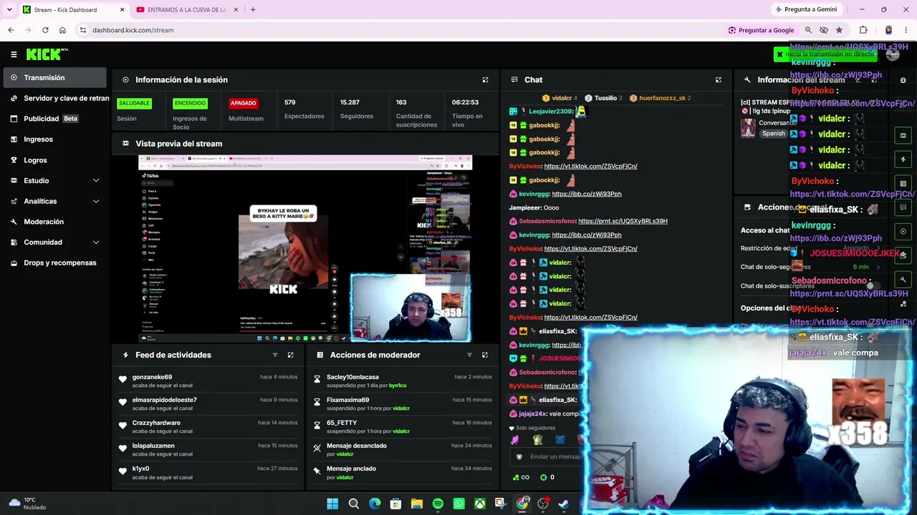Viewport: 917px width, 515px height.
Task: Click the gold emote below Solo seguidores
Action: click(537, 441)
